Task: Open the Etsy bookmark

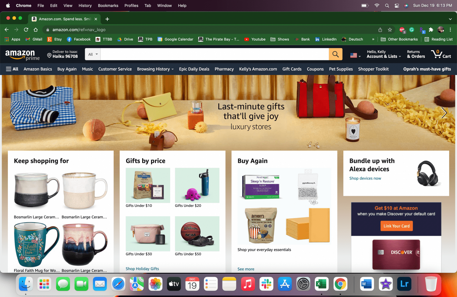Action: (54, 39)
